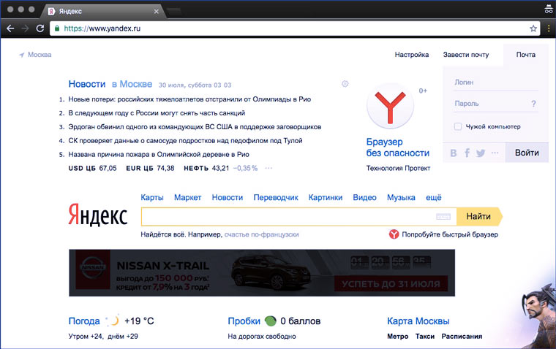The image size is (556, 349).
Task: Click the USD ЦБ 67,05 rate
Action: (x=93, y=168)
